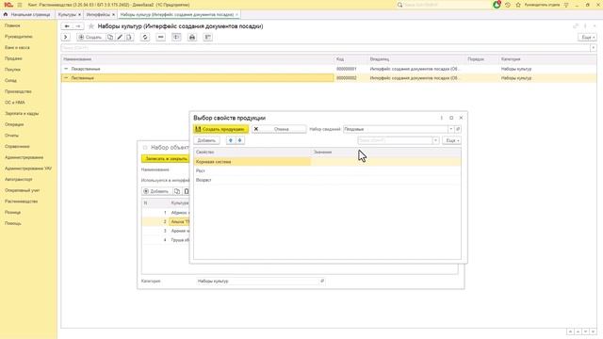The image size is (603, 339).
Task: Click copy icon in Набор объектов window
Action: pos(177,191)
